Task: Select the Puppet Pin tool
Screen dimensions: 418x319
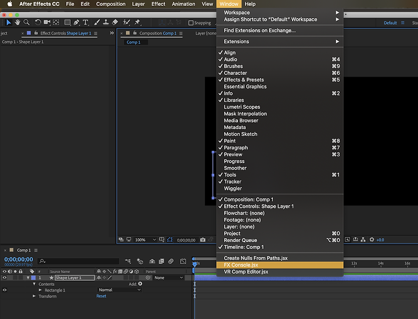Action: point(137,23)
